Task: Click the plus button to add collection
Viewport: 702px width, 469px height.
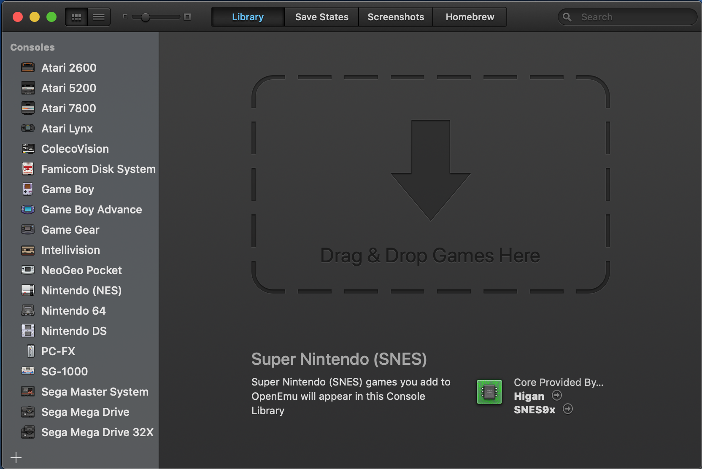Action: point(16,458)
